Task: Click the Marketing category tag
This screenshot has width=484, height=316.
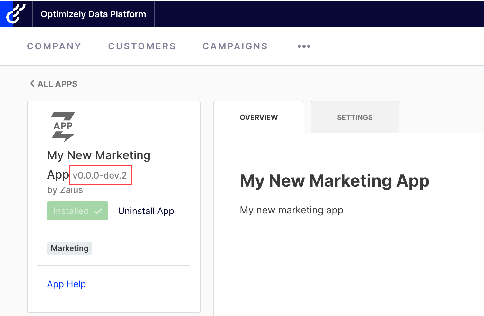Action: (x=69, y=248)
